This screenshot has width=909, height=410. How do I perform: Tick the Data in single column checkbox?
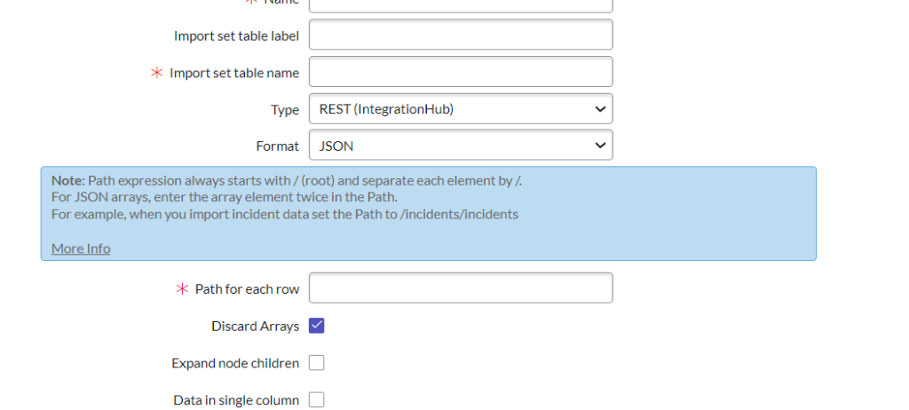pyautogui.click(x=317, y=400)
